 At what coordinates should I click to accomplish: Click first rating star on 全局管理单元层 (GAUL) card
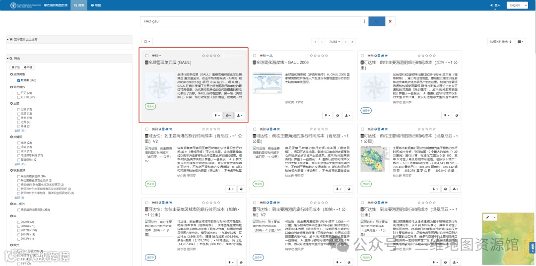point(203,56)
